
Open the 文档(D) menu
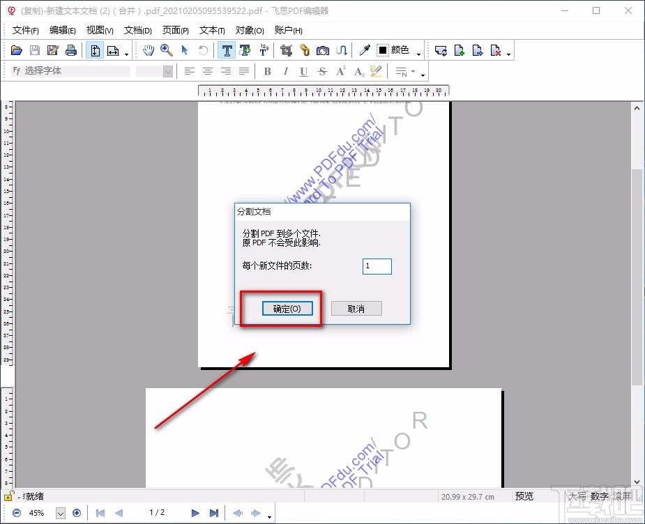point(138,31)
